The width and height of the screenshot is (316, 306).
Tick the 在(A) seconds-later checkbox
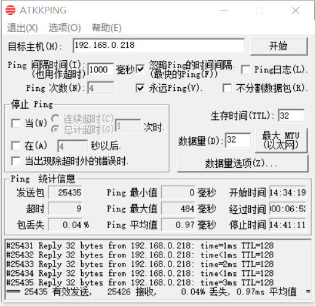(16, 146)
